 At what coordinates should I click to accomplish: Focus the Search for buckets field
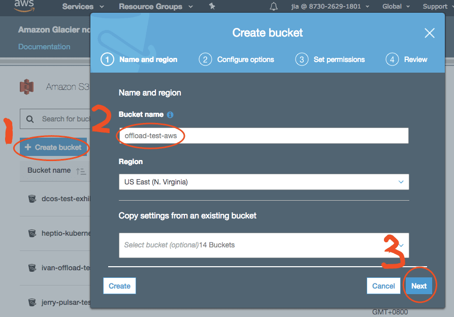55,119
